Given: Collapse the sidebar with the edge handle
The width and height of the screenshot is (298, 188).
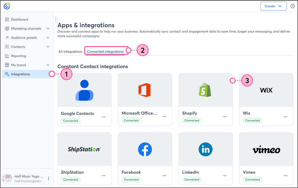Looking at the screenshot, I should point(56,19).
